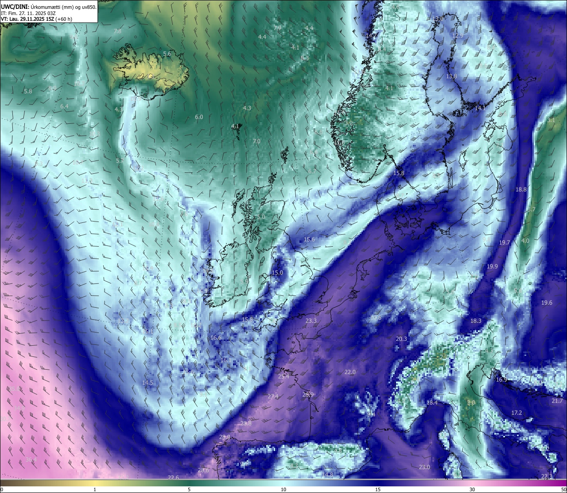The image size is (567, 493).
Task: Click the 6.0 value over the Norwegian Sea
Action: point(199,117)
